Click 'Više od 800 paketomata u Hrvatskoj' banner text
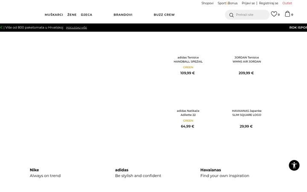This screenshot has width=307, height=192. click(34, 27)
